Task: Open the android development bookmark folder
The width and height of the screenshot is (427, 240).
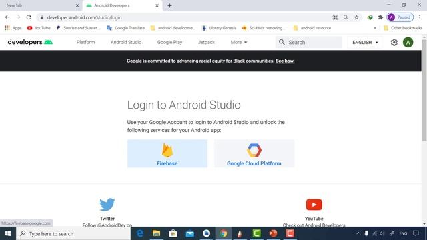Action: point(173,28)
